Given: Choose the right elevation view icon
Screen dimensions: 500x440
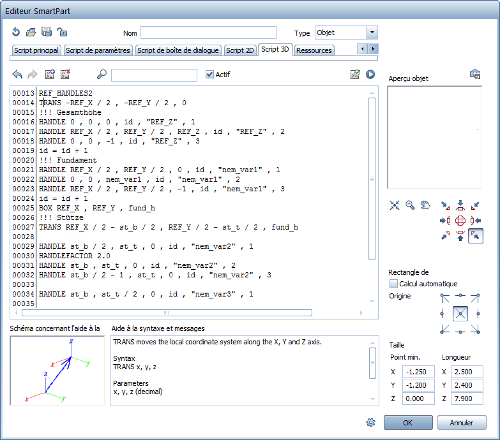Looking at the screenshot, I should (x=476, y=220).
